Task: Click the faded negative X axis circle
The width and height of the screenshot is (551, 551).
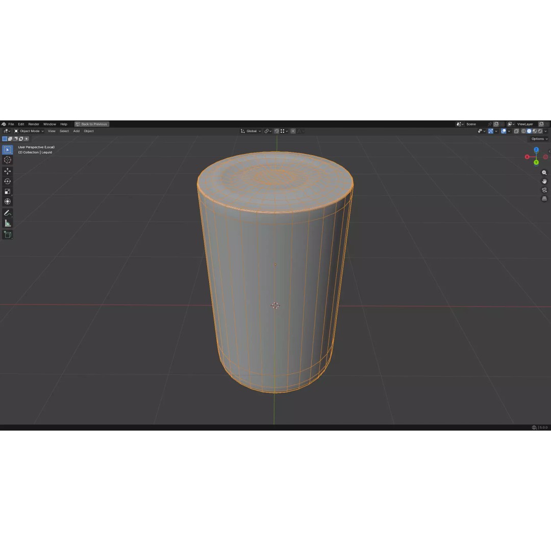Action: coord(545,157)
